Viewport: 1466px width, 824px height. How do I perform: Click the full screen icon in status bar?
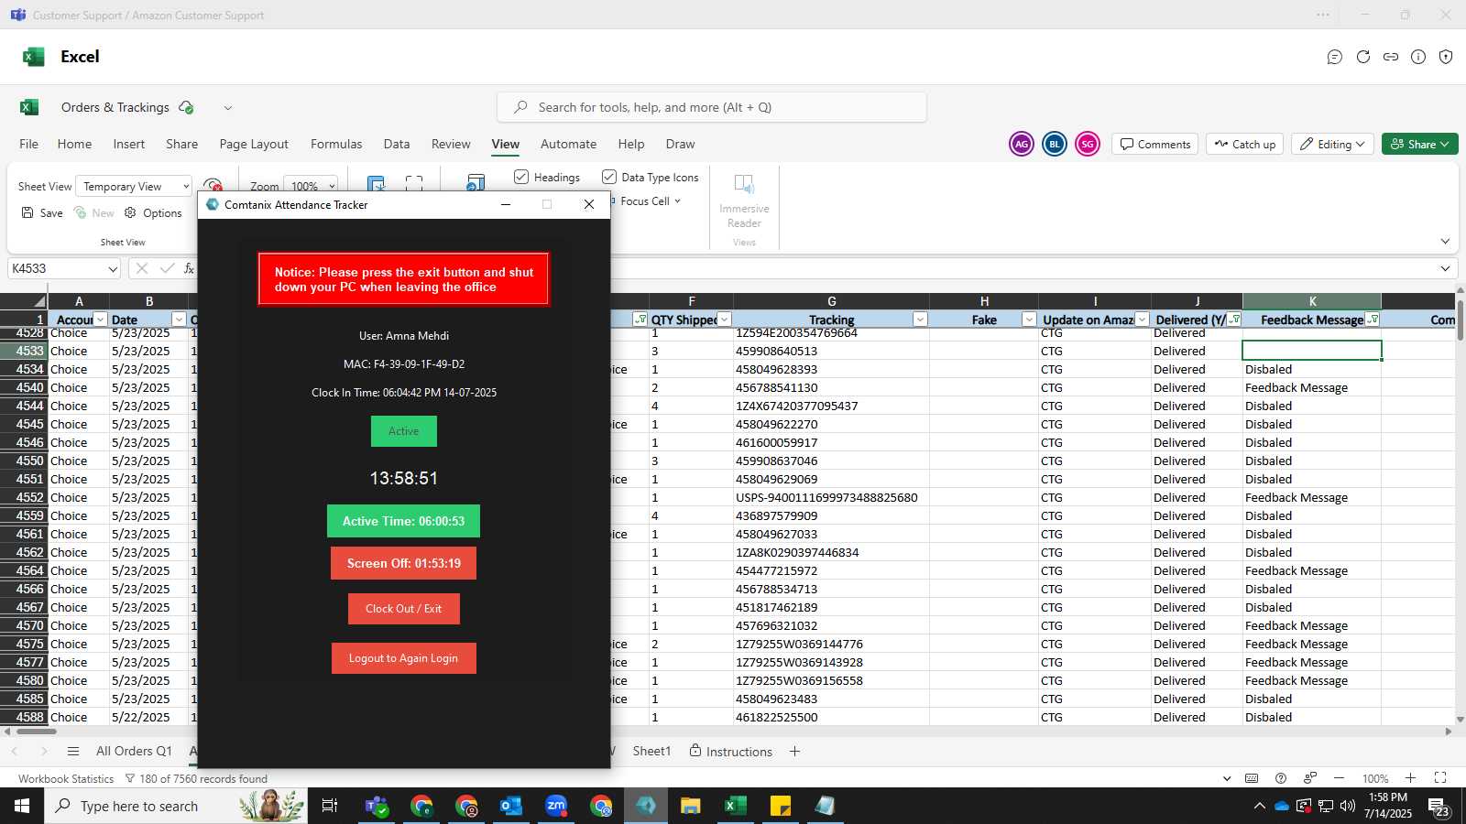pyautogui.click(x=1440, y=778)
